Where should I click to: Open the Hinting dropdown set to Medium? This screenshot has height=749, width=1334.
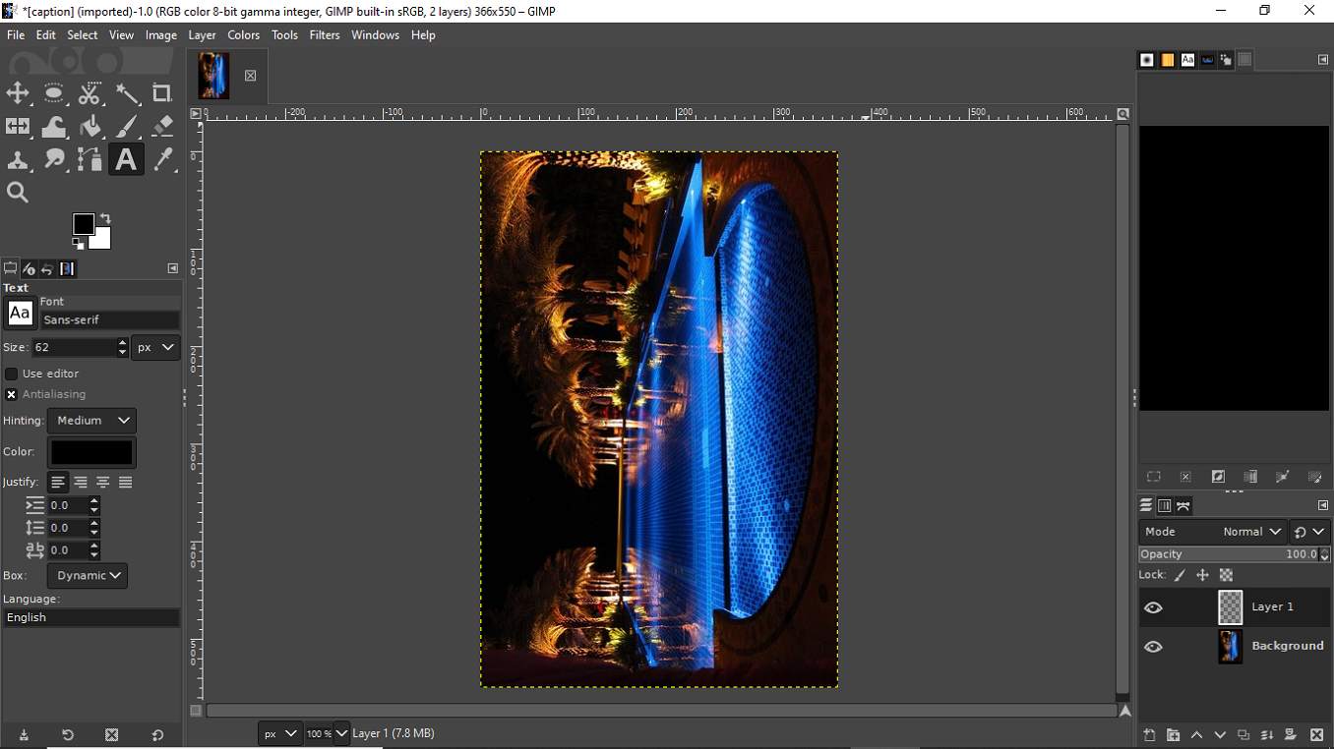click(x=92, y=421)
